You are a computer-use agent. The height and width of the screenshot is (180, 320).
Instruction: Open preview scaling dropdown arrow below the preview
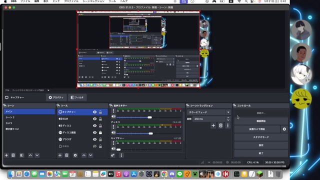click(x=48, y=90)
